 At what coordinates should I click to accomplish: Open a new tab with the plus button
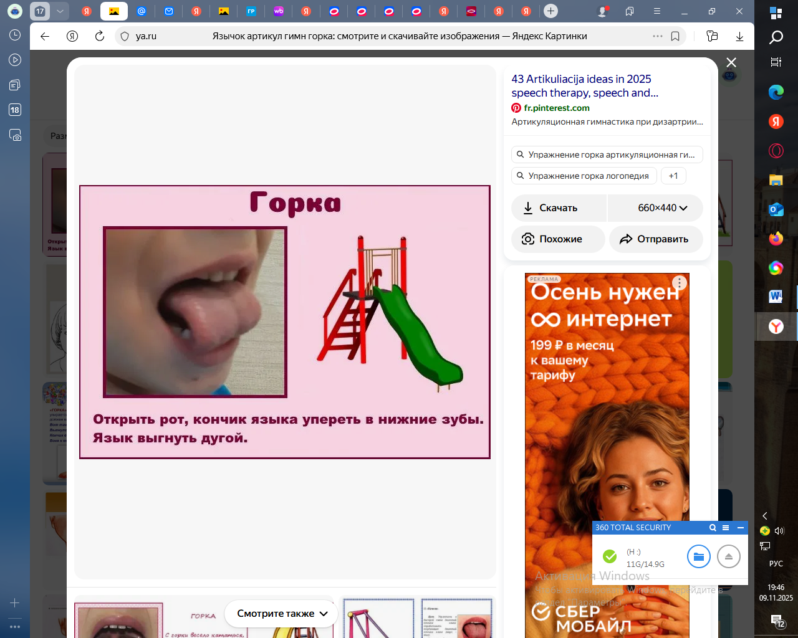click(550, 11)
